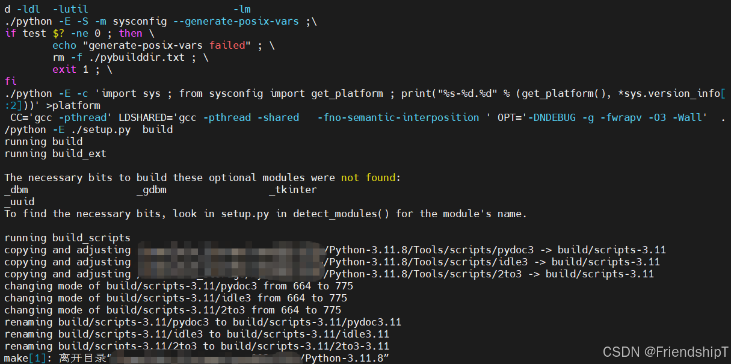Viewport: 731px width, 364px height.
Task: Click the "make[1]: 离开目录" line
Action: click(197, 358)
